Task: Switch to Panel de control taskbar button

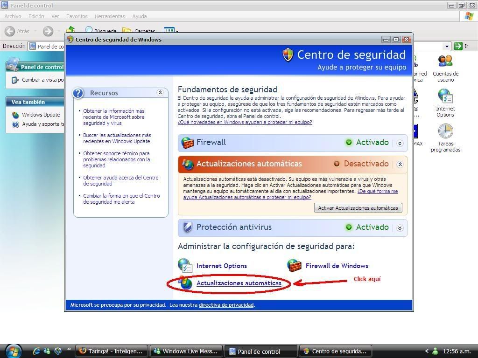Action: [260, 351]
